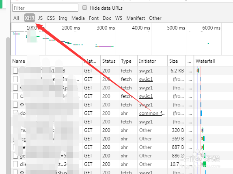Image resolution: width=233 pixels, height=174 pixels.
Task: Show only Doc requests
Action: 107,18
